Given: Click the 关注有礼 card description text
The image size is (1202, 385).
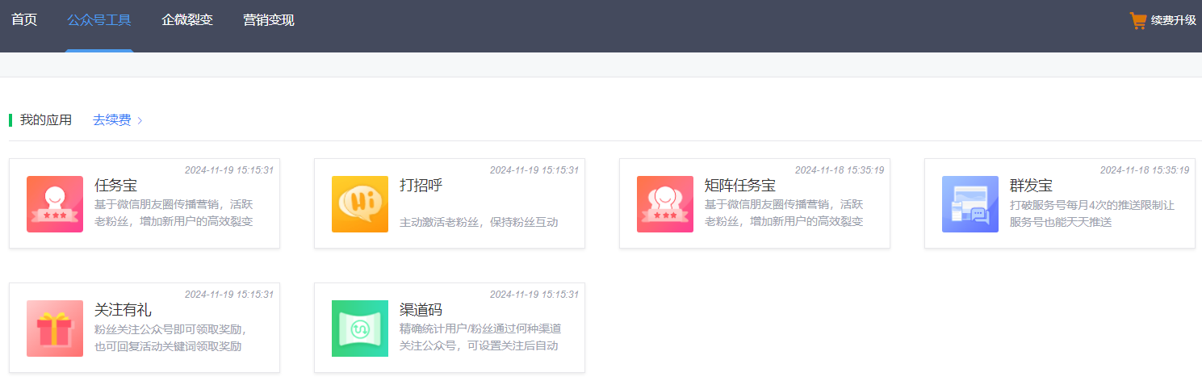Looking at the screenshot, I should tap(170, 338).
